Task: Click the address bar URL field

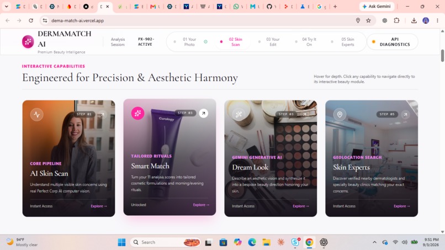Action: point(199,20)
